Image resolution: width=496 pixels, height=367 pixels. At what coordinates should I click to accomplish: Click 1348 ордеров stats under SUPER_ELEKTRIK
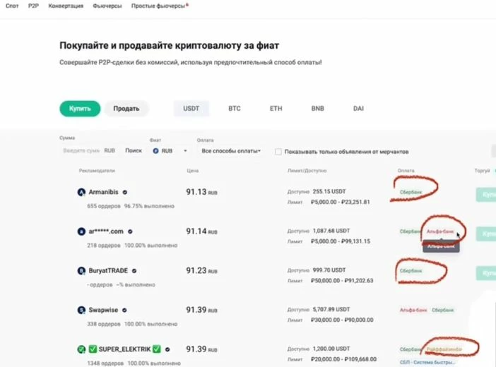[105, 363]
